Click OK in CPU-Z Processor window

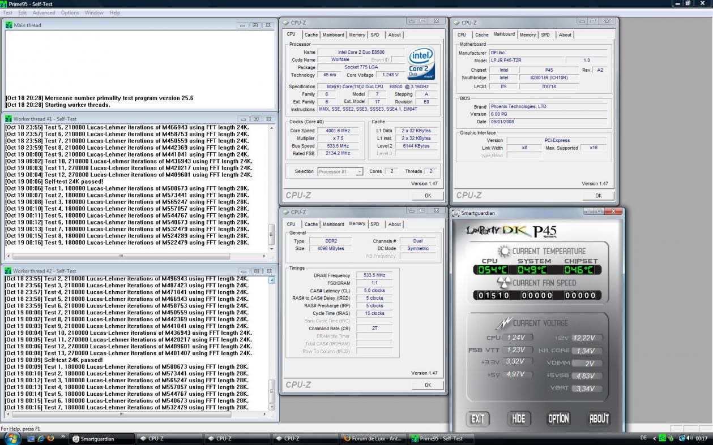click(428, 196)
